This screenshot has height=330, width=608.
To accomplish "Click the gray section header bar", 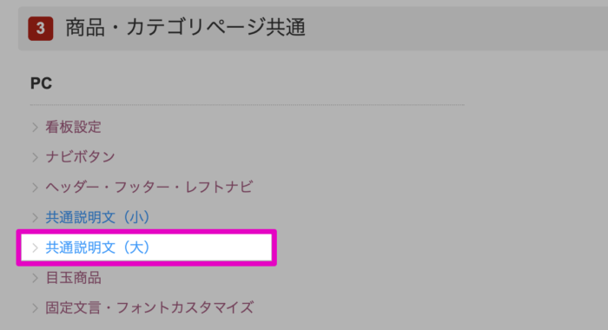I will 313,29.
